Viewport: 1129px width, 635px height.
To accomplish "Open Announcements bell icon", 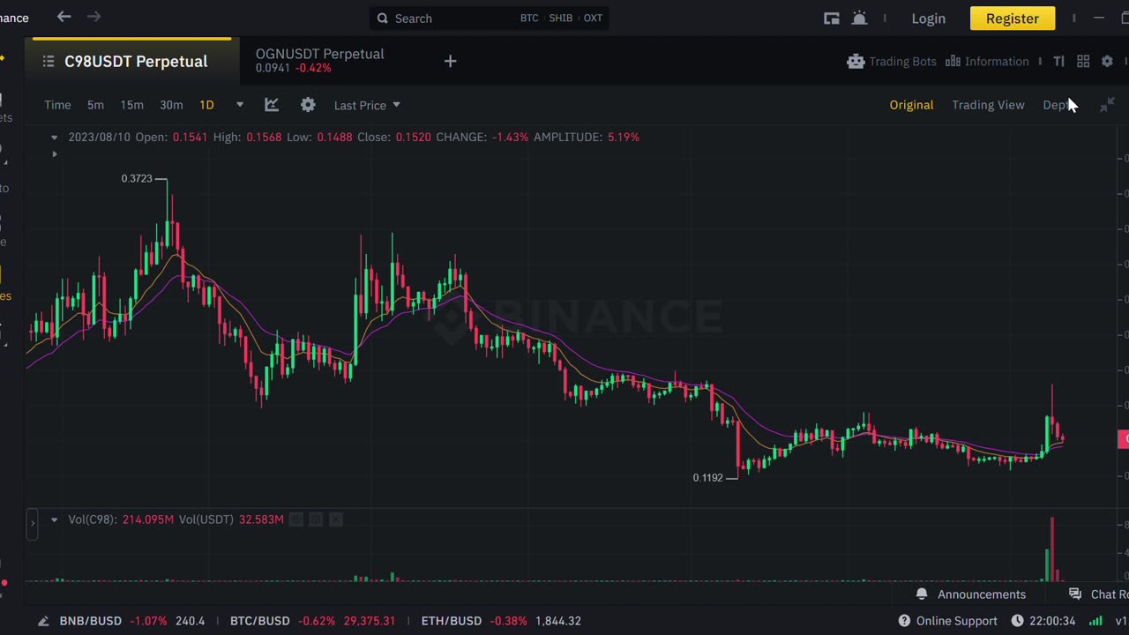I will point(922,594).
